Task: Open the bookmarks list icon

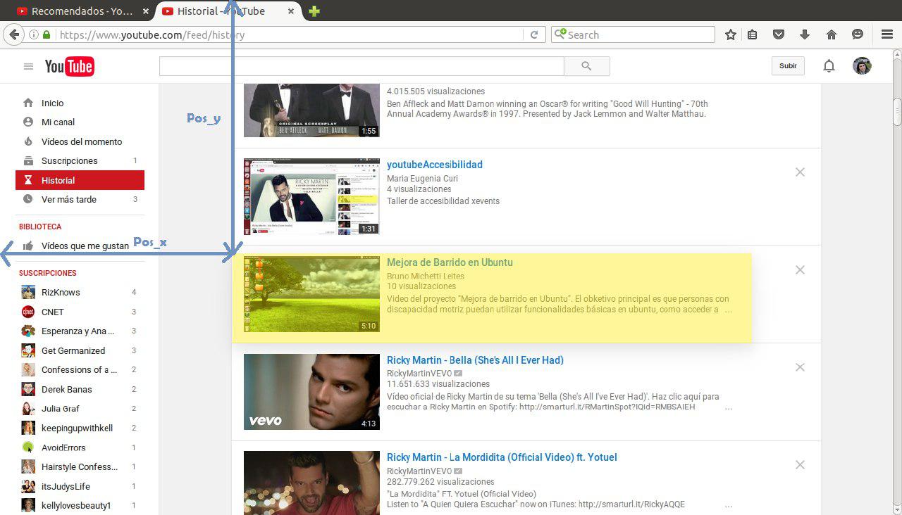Action: point(753,34)
